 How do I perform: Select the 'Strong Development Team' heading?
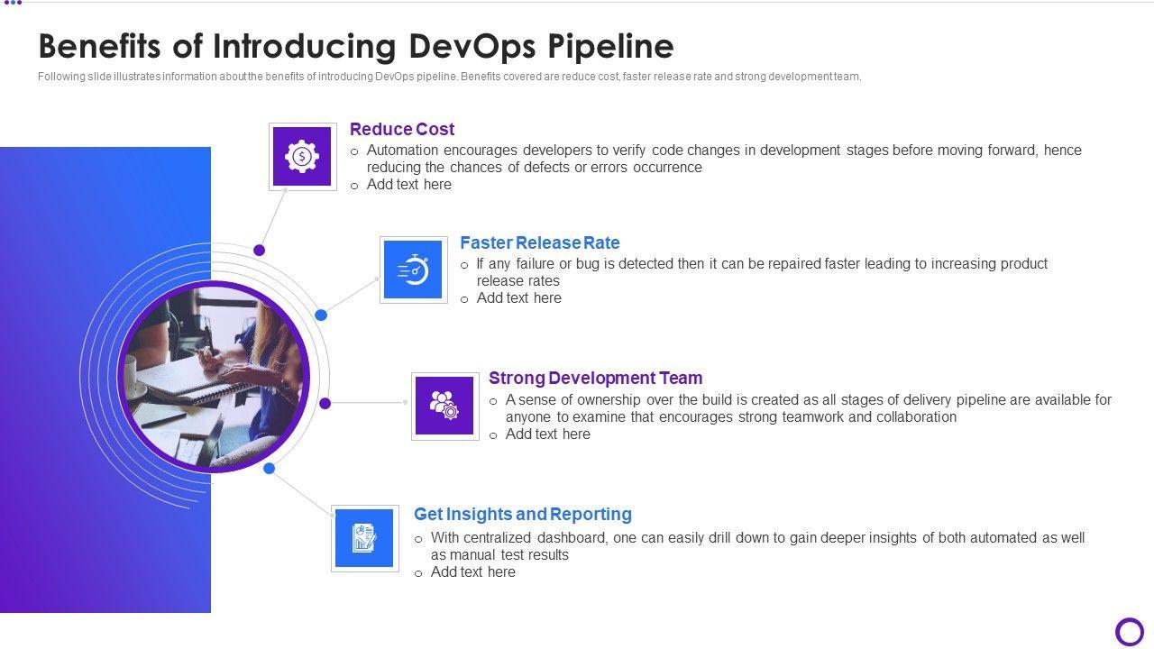[x=595, y=378]
